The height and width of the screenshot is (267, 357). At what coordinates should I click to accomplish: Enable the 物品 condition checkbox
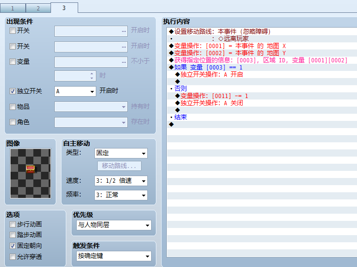point(12,107)
